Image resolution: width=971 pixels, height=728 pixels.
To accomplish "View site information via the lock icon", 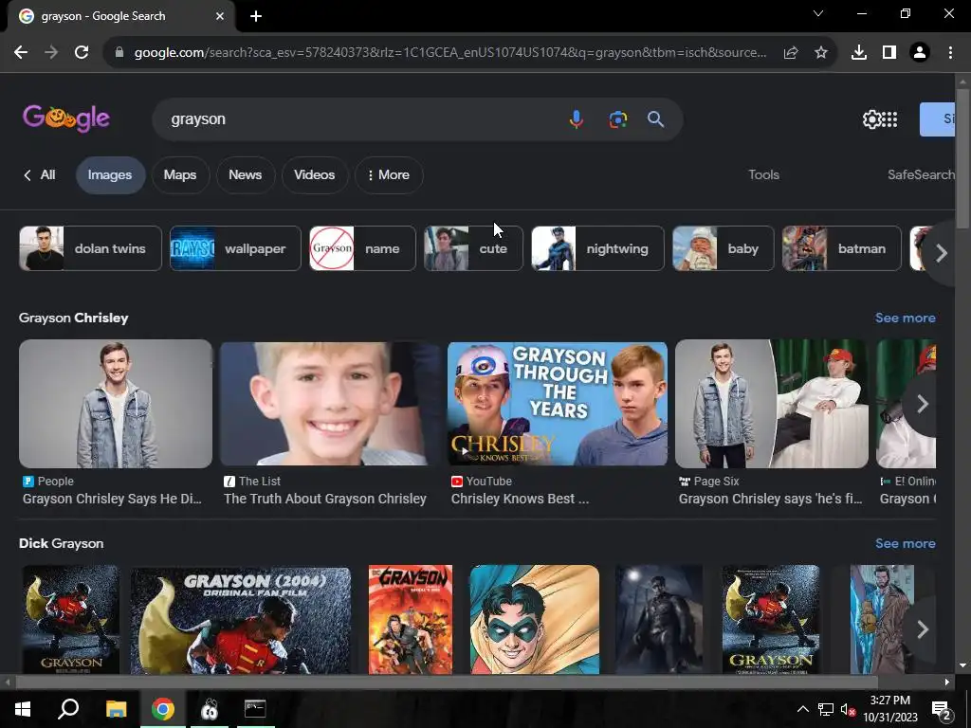I will [119, 53].
